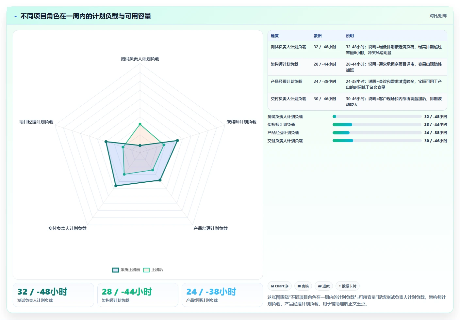Image resolution: width=460 pixels, height=320 pixels.
Task: Select the 测试负责人计划负载 table row label
Action: pyautogui.click(x=288, y=47)
